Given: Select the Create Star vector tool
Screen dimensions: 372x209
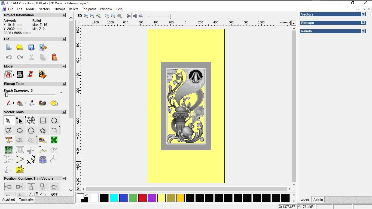Looking at the screenshot, I should click(42, 130).
